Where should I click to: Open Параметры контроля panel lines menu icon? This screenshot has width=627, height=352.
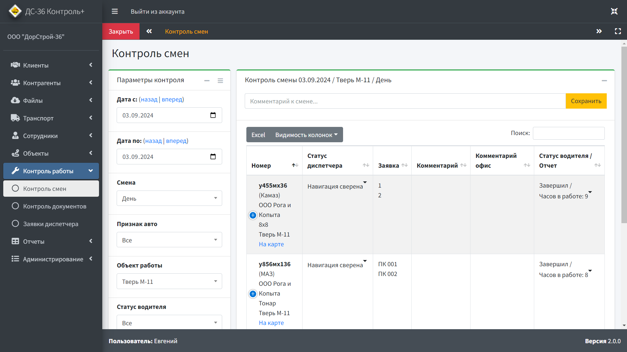point(221,81)
